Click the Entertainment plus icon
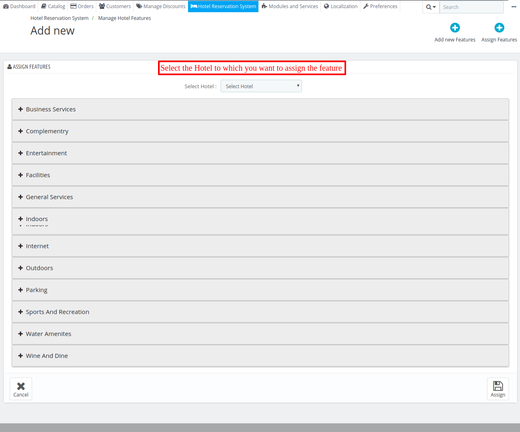The height and width of the screenshot is (432, 520). [x=20, y=153]
